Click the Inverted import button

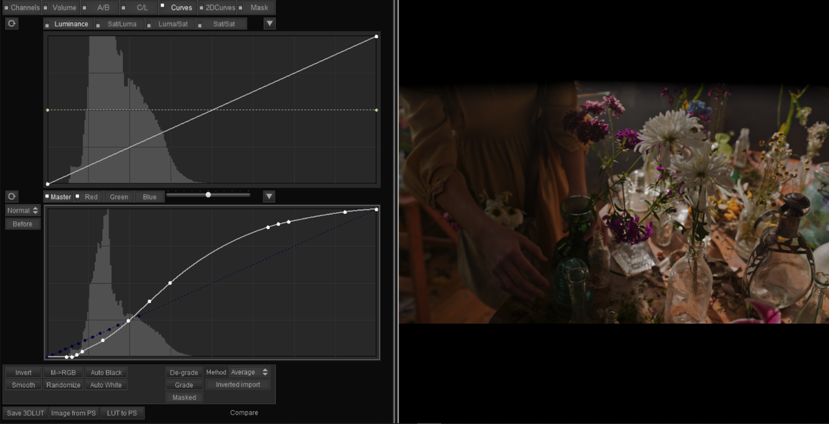238,385
